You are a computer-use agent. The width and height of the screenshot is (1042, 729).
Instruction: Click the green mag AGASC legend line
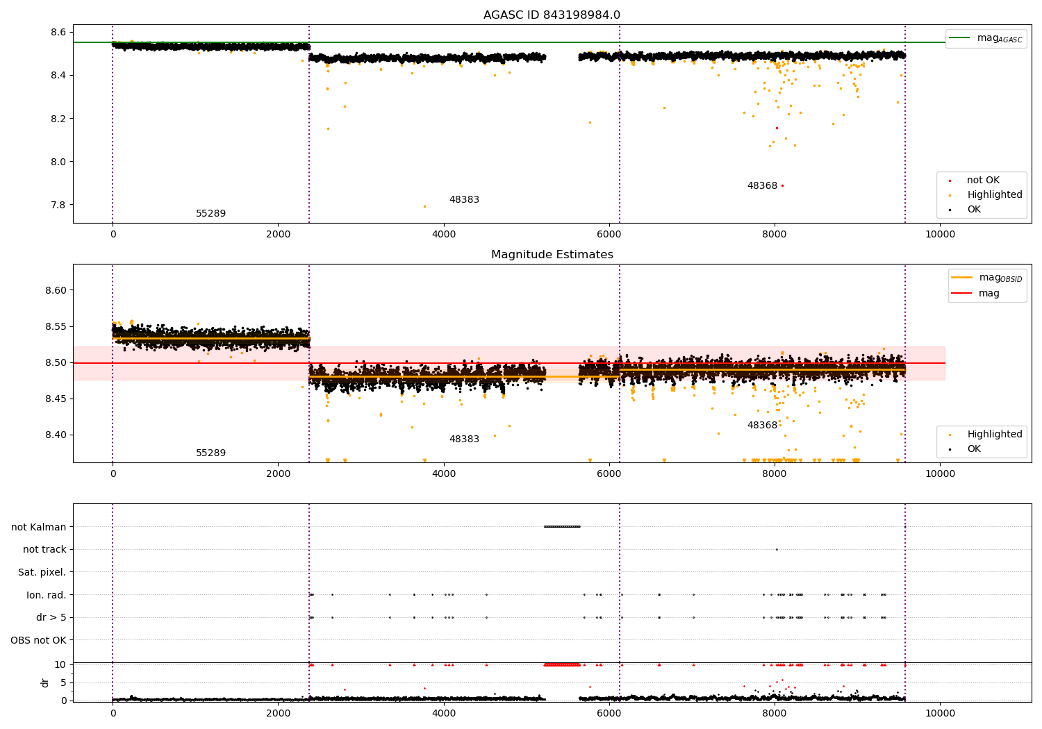[959, 38]
